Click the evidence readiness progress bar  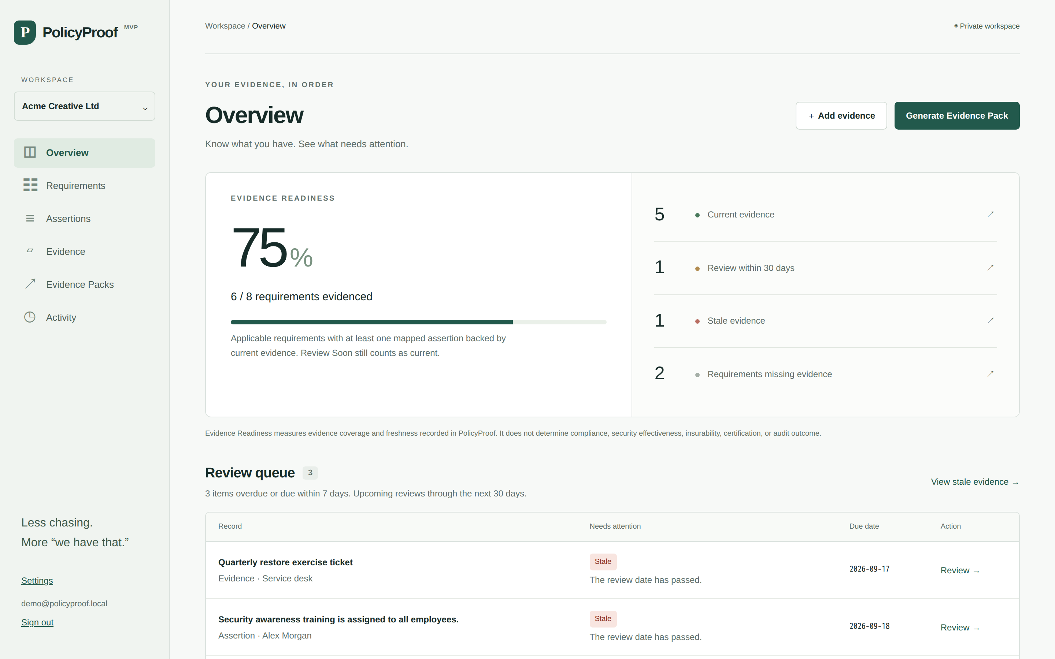pyautogui.click(x=418, y=322)
